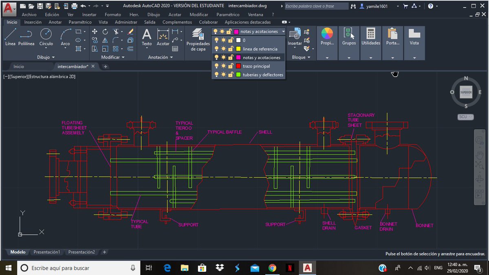Select the Offset (Desfase) tool
The image size is (489, 275).
[x=130, y=48]
